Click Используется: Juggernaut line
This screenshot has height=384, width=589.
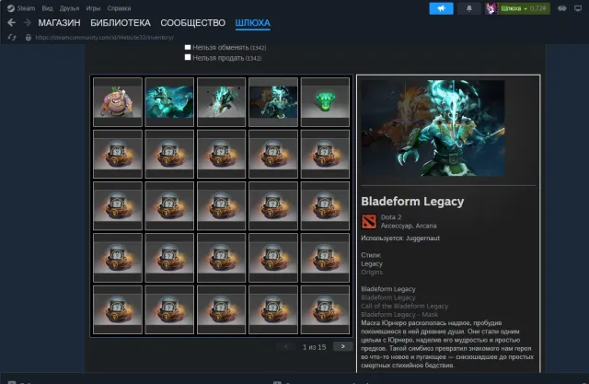coord(400,239)
